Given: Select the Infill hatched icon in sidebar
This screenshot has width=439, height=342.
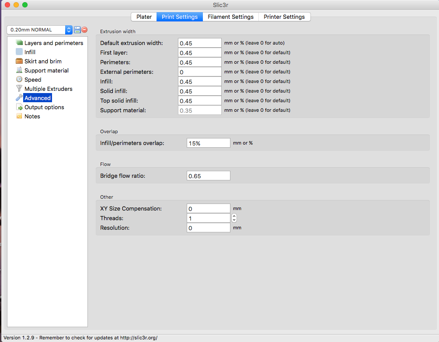Looking at the screenshot, I should [x=19, y=52].
